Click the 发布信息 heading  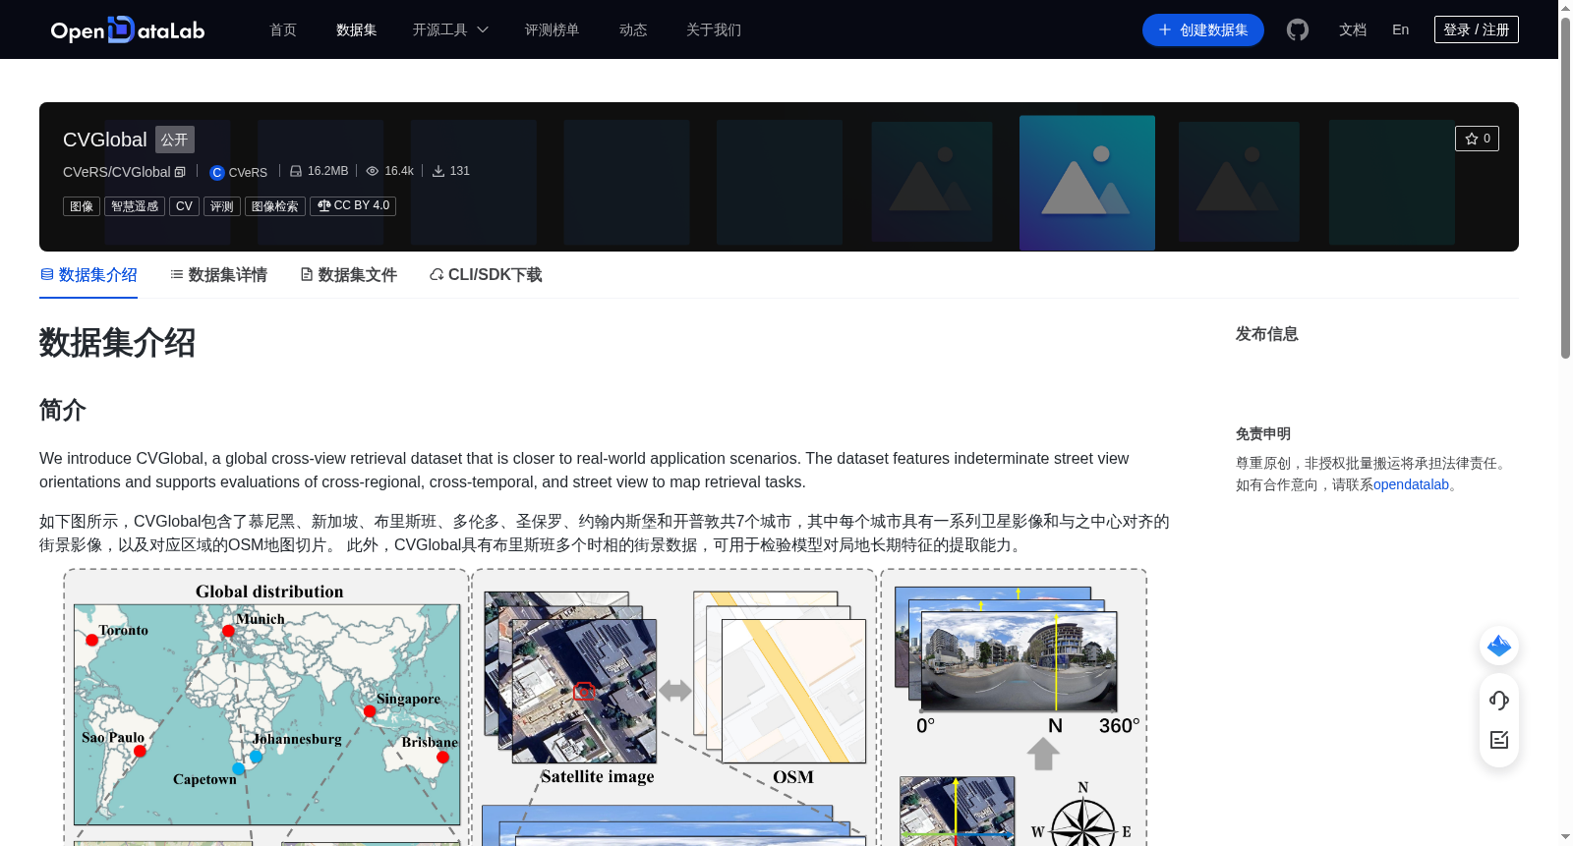coord(1267,334)
